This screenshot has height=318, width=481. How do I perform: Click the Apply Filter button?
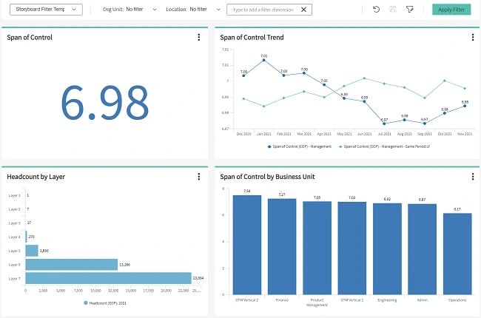click(x=451, y=10)
